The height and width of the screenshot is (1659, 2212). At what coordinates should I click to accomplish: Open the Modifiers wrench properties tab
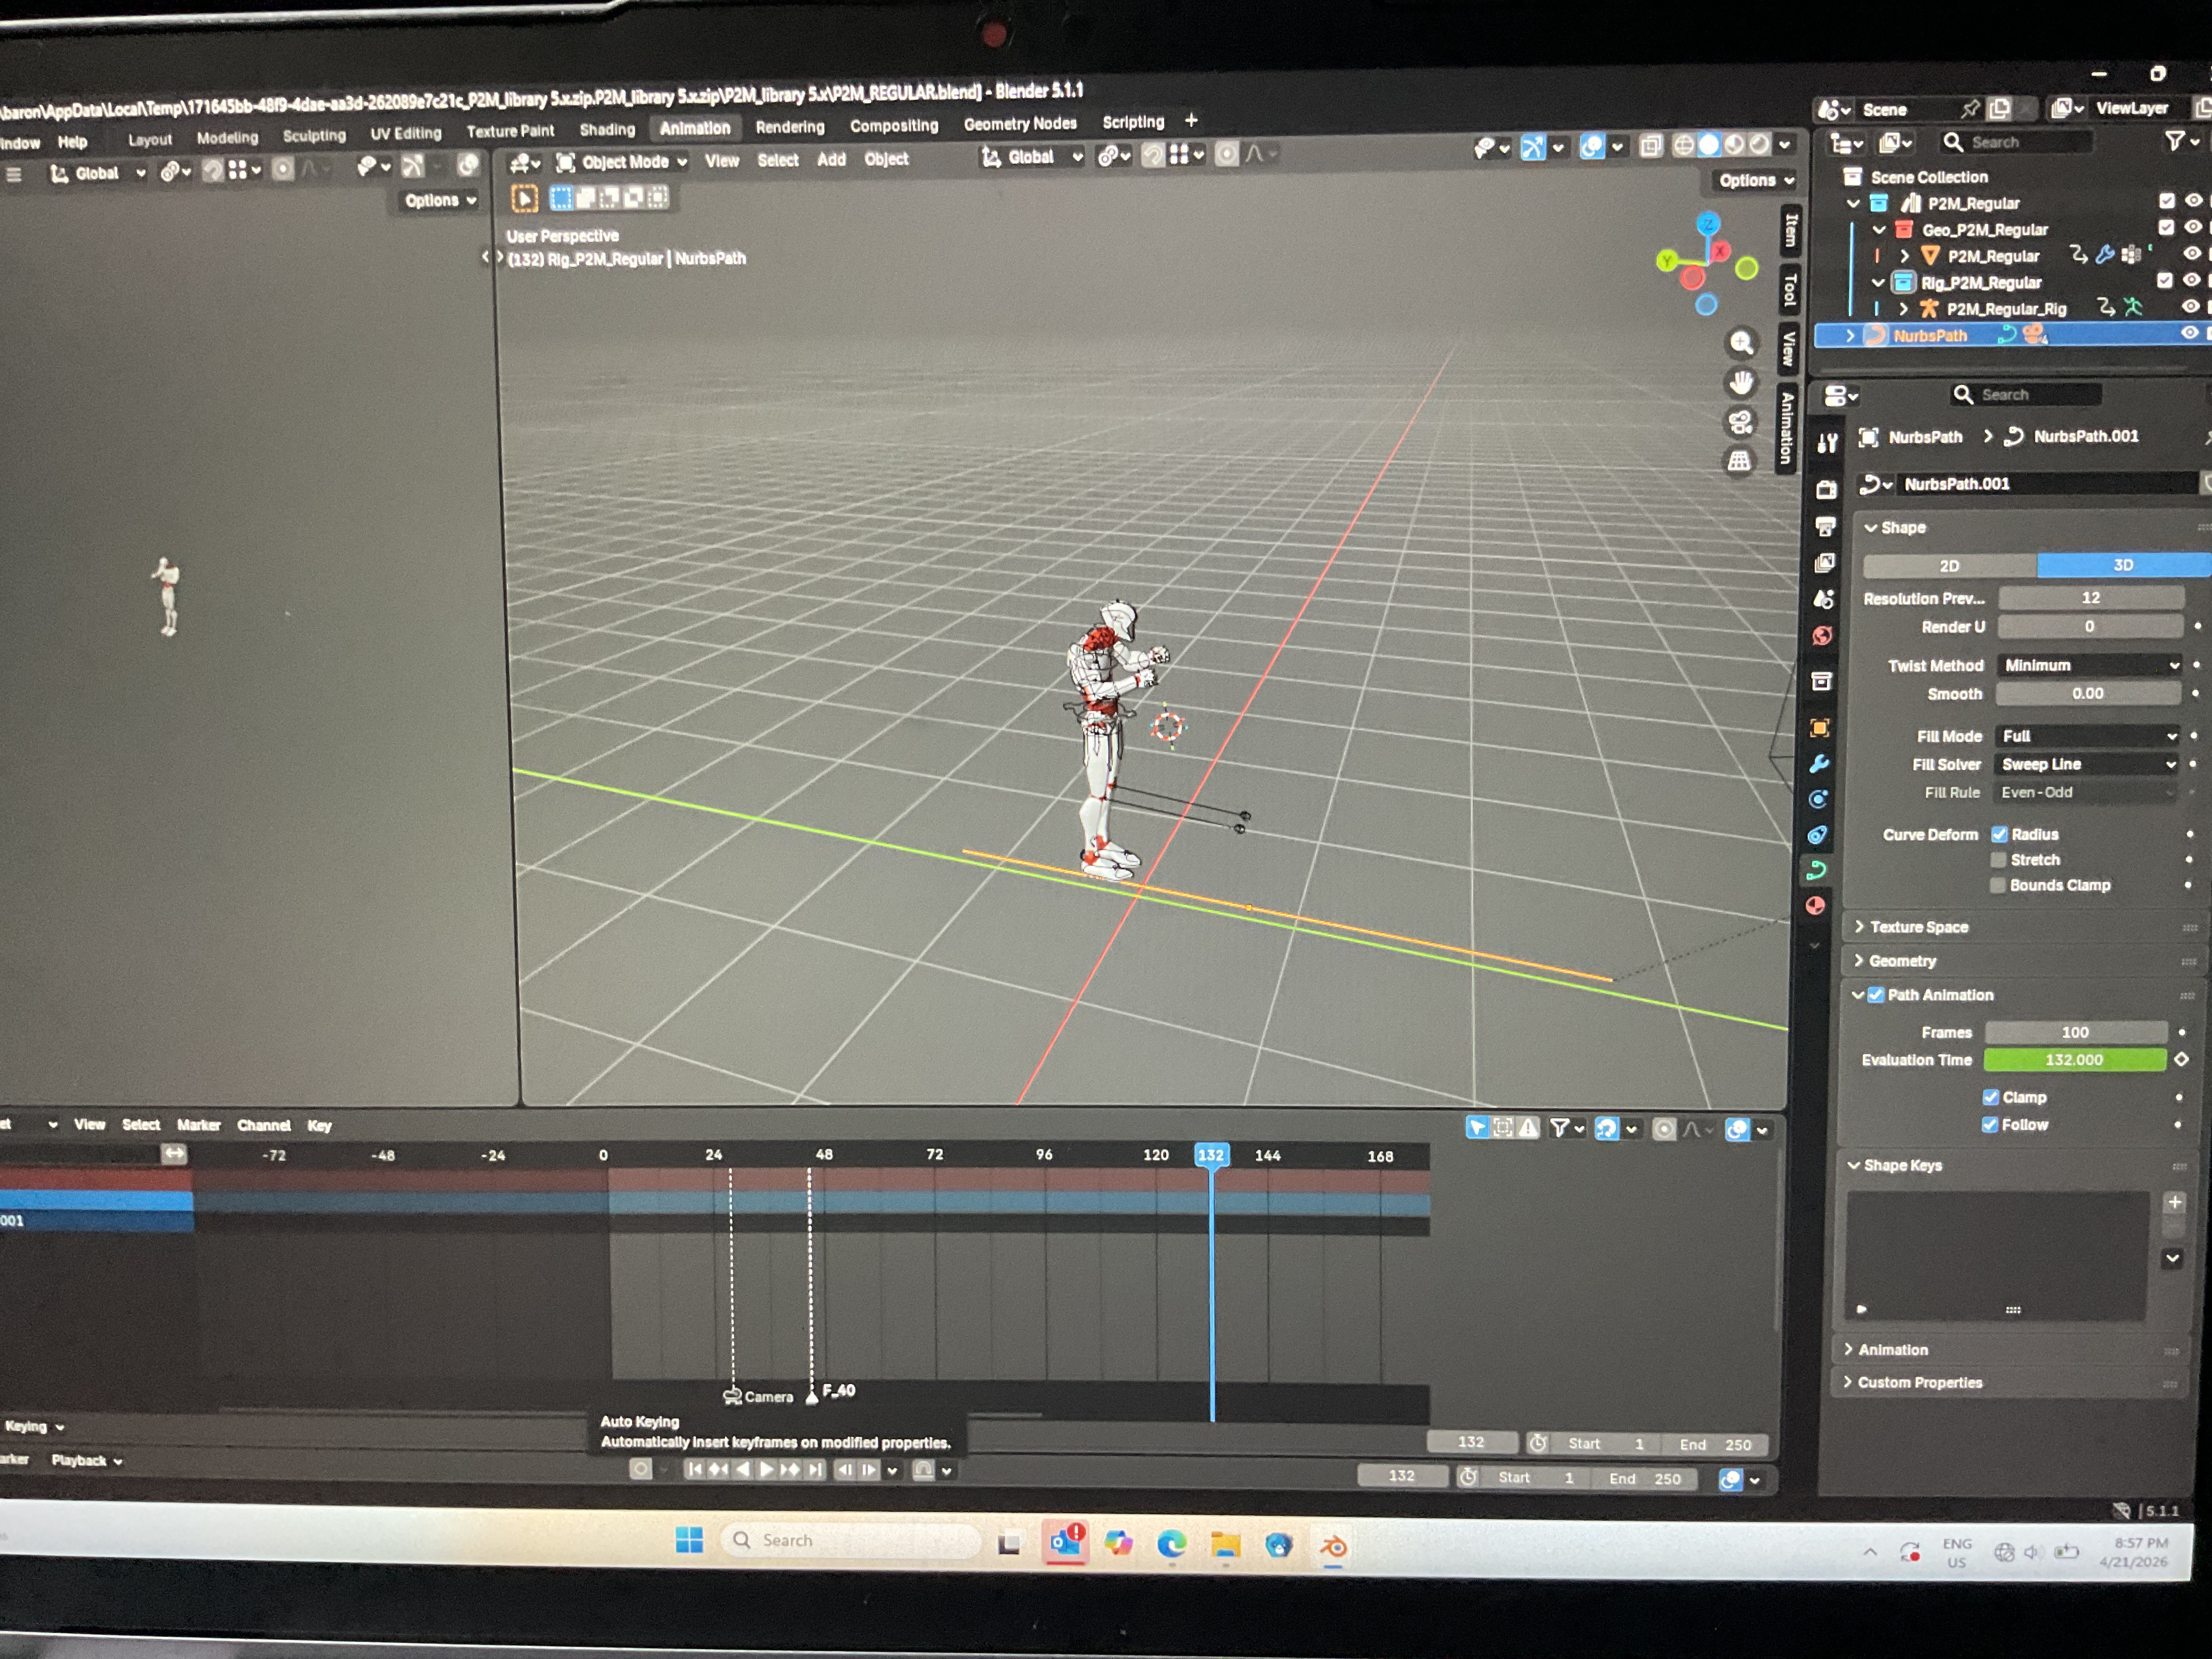[1820, 764]
